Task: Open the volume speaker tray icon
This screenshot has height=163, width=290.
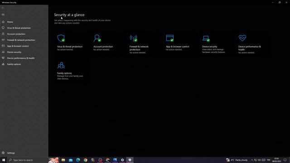Action: [259, 160]
